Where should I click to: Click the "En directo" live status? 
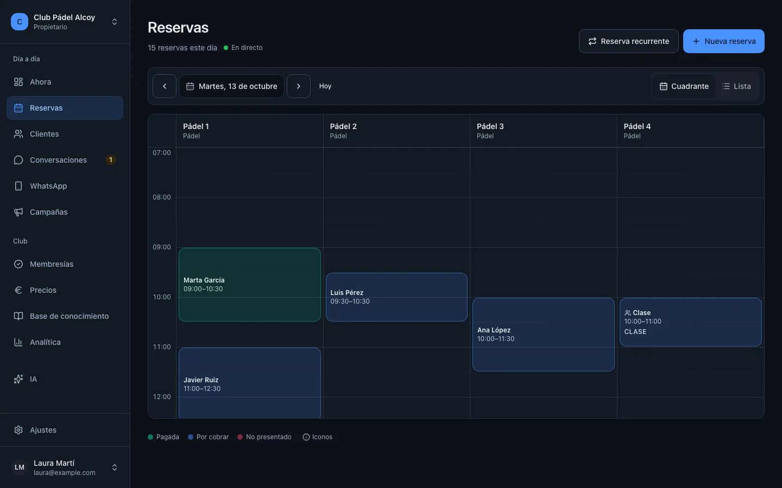pyautogui.click(x=243, y=48)
